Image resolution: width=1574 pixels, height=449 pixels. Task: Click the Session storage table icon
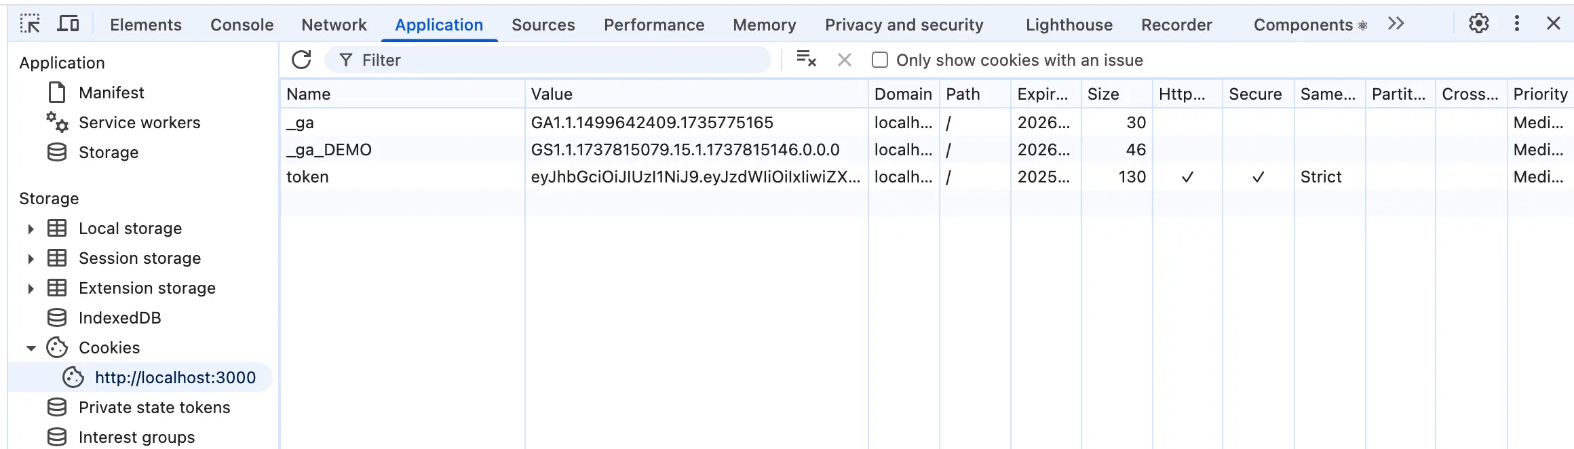pyautogui.click(x=57, y=258)
